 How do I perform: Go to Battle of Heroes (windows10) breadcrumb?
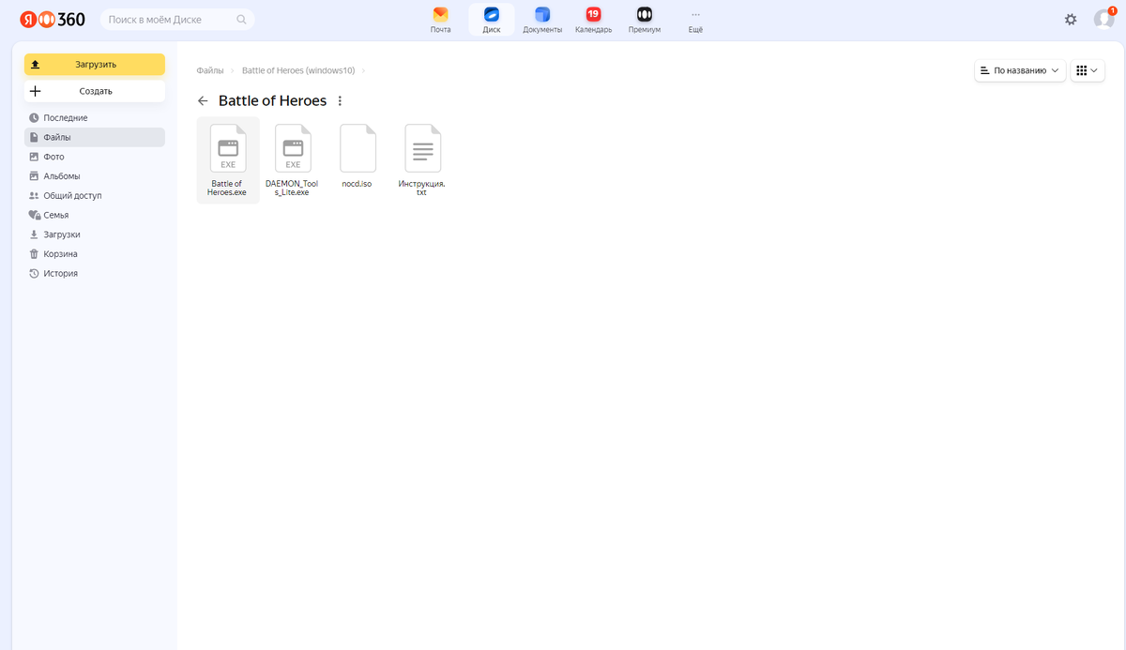pos(298,70)
